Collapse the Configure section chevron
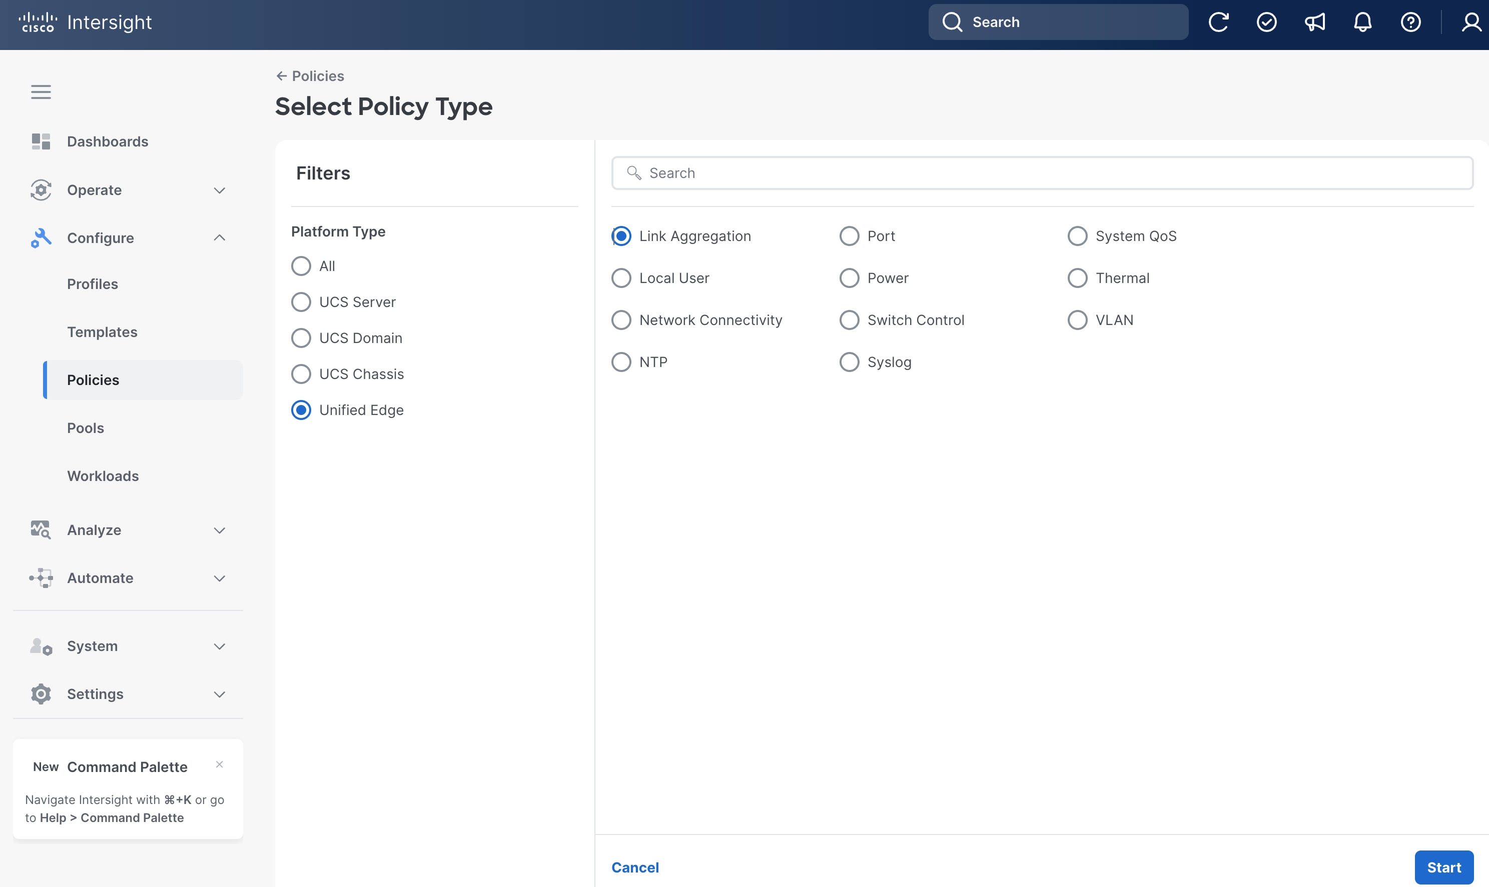This screenshot has width=1489, height=887. pyautogui.click(x=220, y=238)
